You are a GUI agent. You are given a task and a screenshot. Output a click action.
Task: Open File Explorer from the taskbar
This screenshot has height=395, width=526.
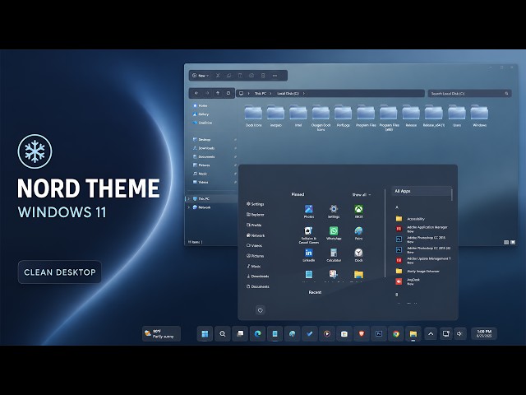pyautogui.click(x=413, y=334)
